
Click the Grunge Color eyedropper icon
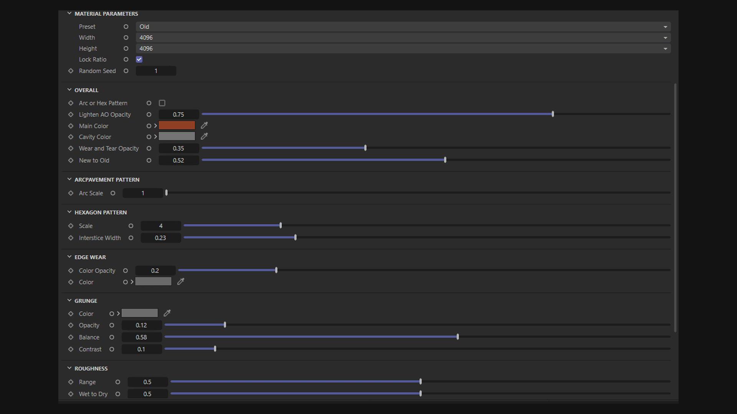click(167, 313)
